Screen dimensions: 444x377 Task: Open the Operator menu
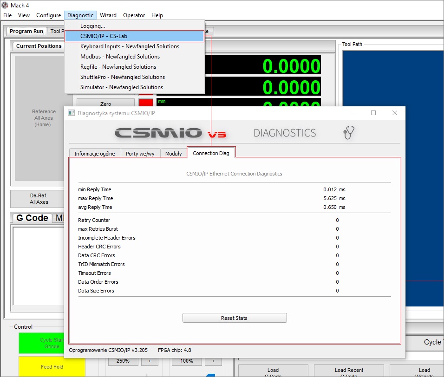134,15
